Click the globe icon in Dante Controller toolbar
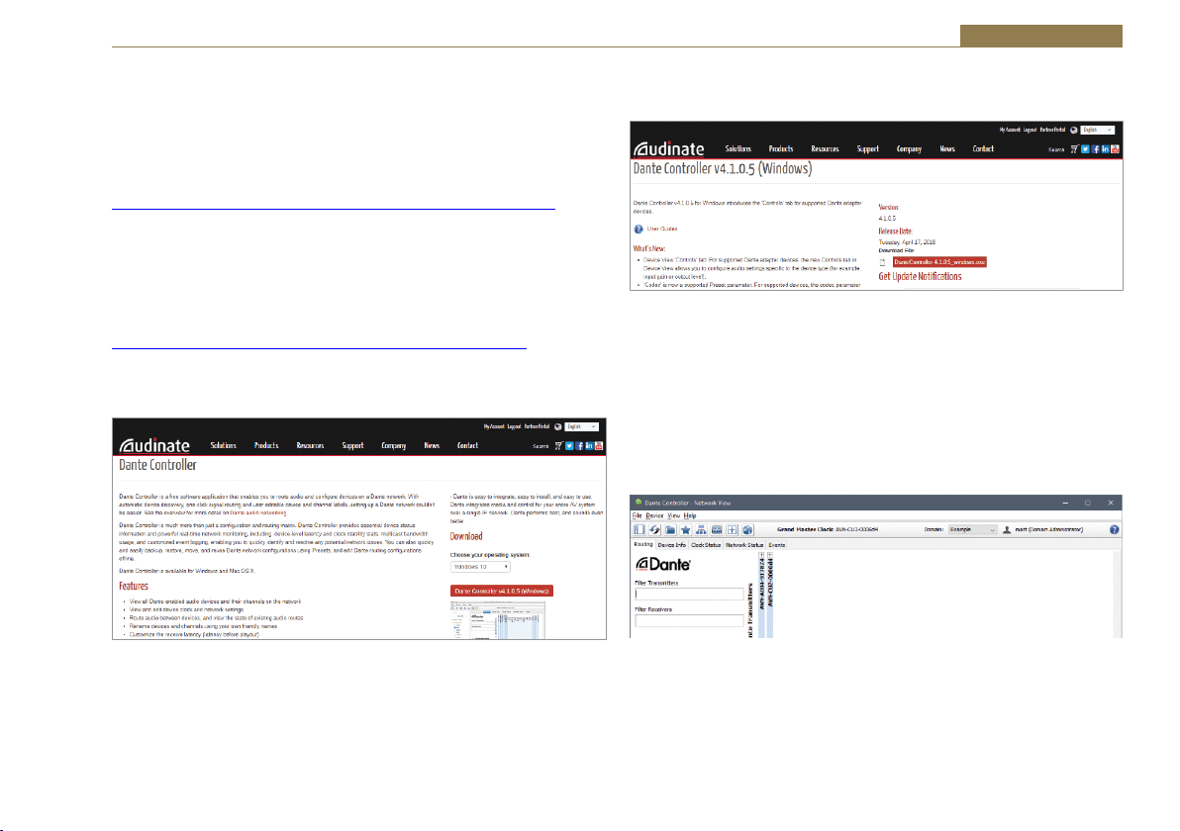 click(747, 529)
